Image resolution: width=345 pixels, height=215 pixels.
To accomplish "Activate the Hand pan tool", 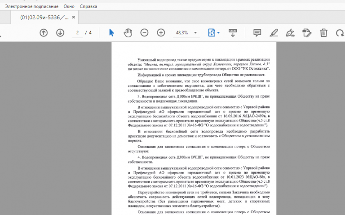I will 128,33.
